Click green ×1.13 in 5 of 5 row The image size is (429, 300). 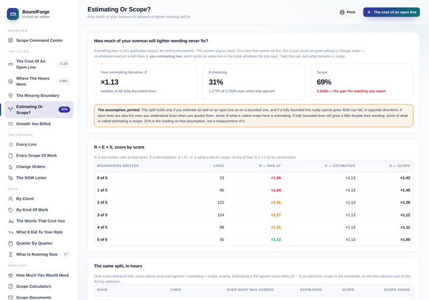(276, 239)
